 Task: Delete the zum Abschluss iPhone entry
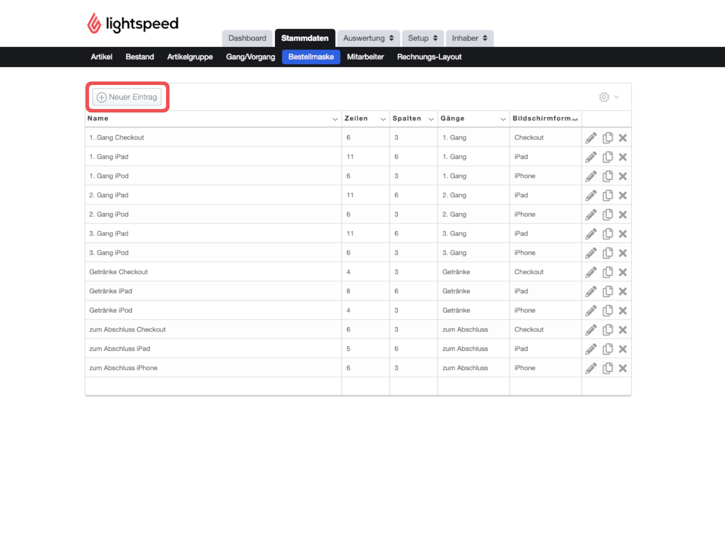pyautogui.click(x=622, y=368)
